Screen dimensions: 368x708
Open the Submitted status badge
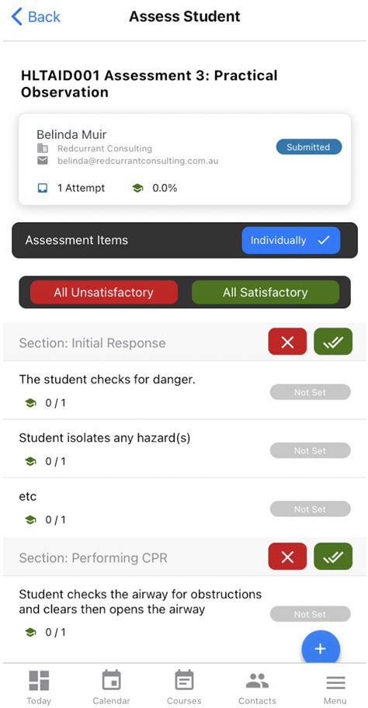point(309,147)
